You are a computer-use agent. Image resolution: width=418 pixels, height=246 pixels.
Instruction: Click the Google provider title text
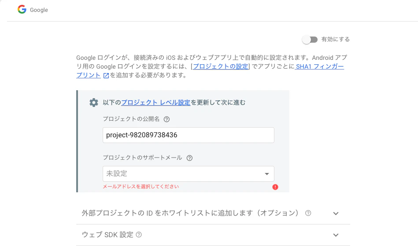tap(39, 10)
